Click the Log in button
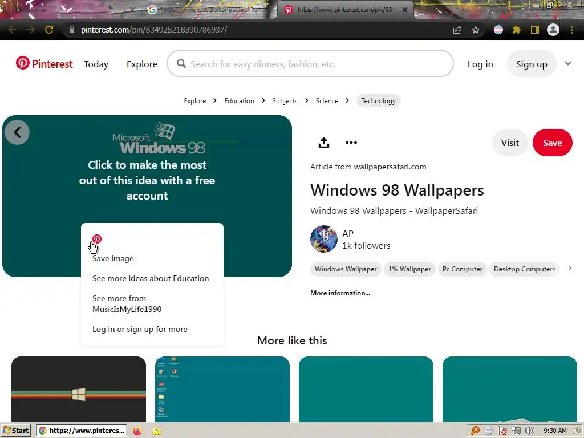This screenshot has height=438, width=584. 480,64
